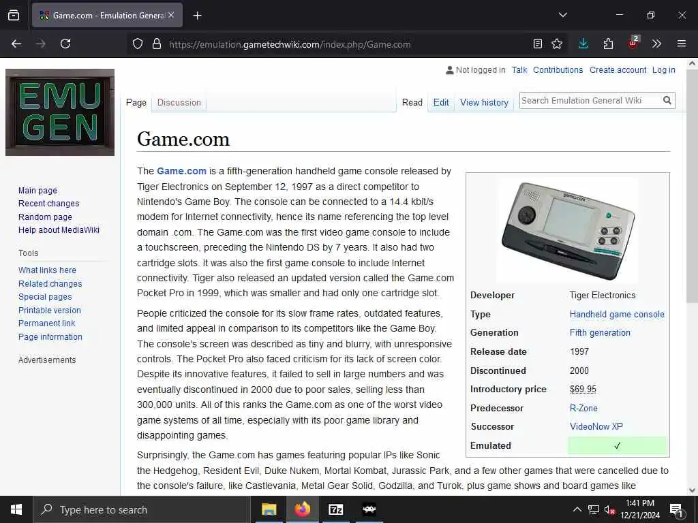Open network status tray icon

coord(594,509)
